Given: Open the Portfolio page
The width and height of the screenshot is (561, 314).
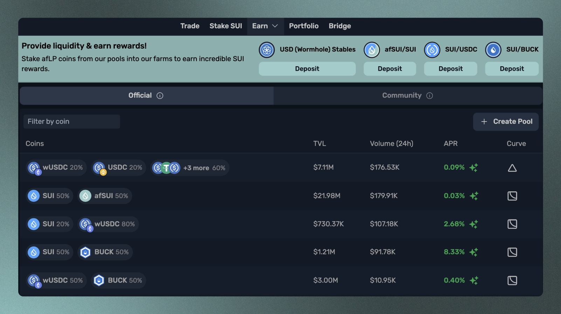Looking at the screenshot, I should [304, 26].
